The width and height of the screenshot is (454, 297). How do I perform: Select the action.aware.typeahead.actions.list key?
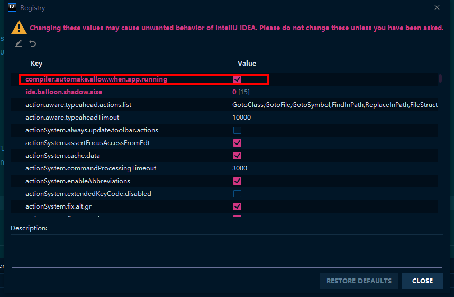pyautogui.click(x=78, y=105)
